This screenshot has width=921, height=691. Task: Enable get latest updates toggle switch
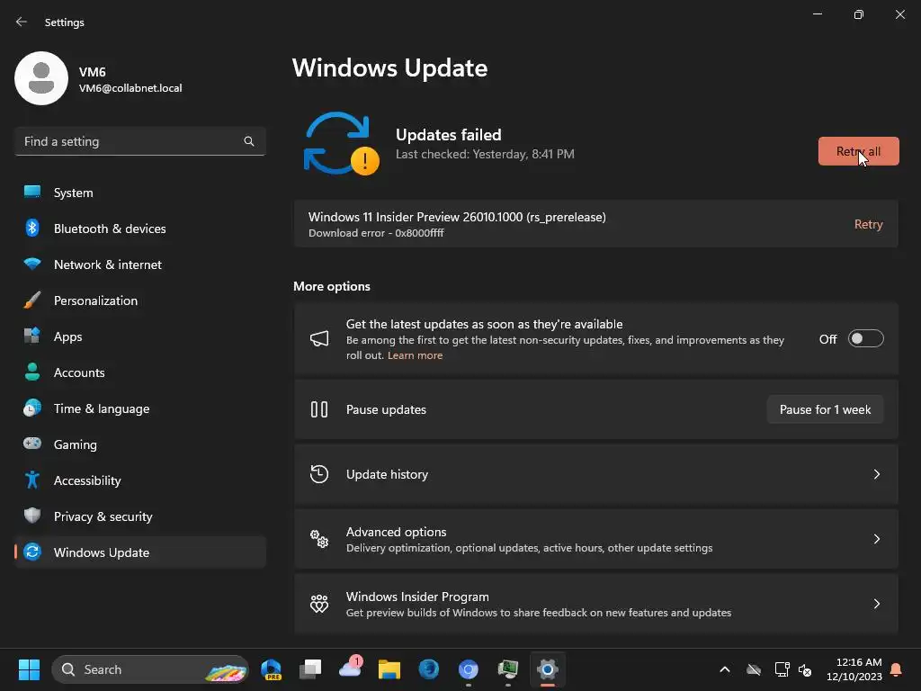tap(866, 338)
